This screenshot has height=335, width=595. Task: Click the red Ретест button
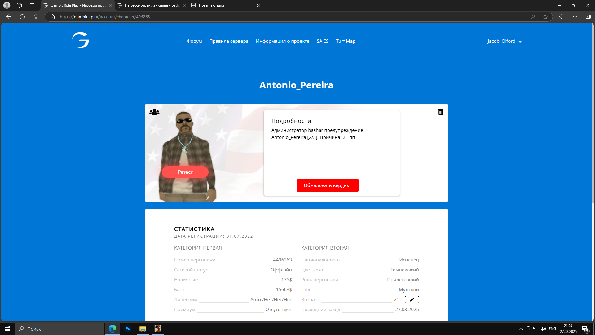pyautogui.click(x=185, y=172)
